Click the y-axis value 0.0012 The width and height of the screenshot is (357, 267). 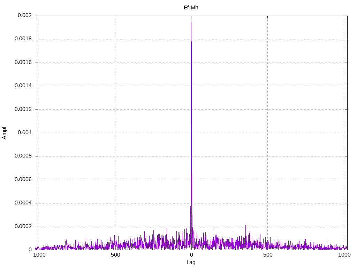[x=23, y=110]
